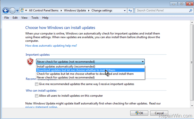Click the vertical scrollbar thumb
The height and width of the screenshot is (119, 194).
click(192, 62)
